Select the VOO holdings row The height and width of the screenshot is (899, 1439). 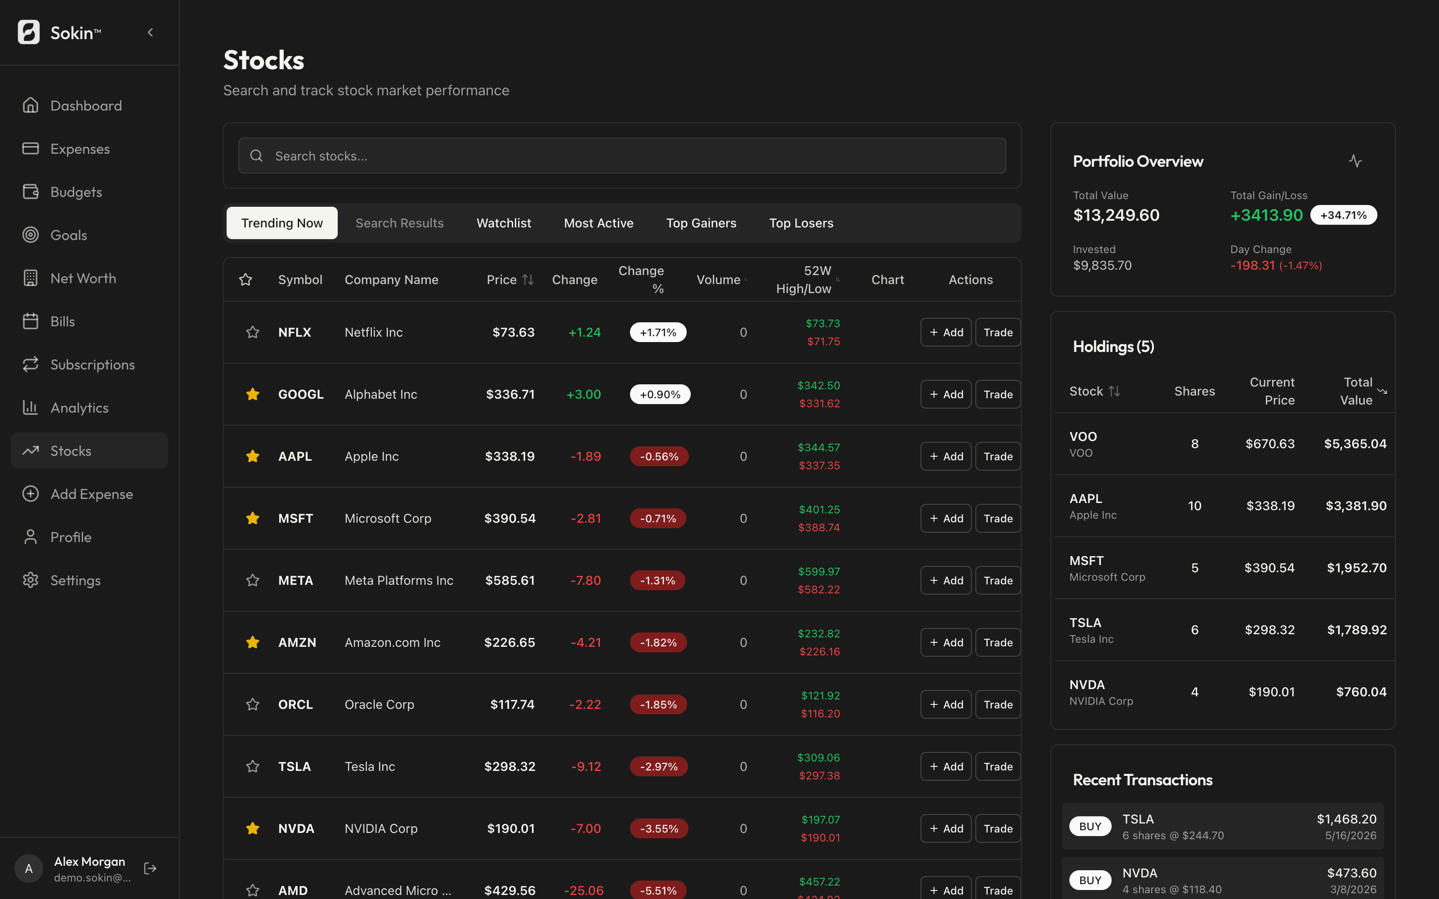(1225, 444)
